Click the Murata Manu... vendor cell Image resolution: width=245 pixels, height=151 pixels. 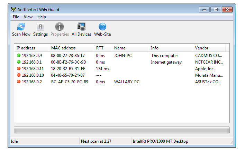tap(209, 75)
